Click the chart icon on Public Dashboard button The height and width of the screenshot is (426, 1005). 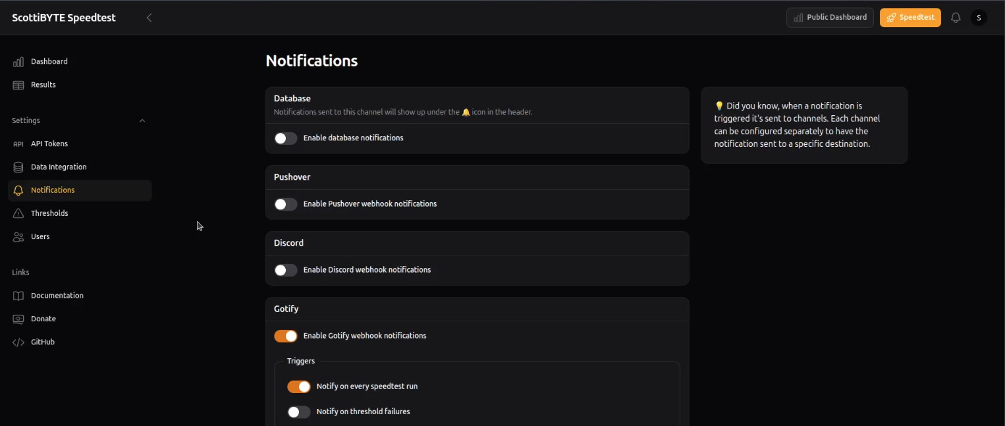click(798, 18)
